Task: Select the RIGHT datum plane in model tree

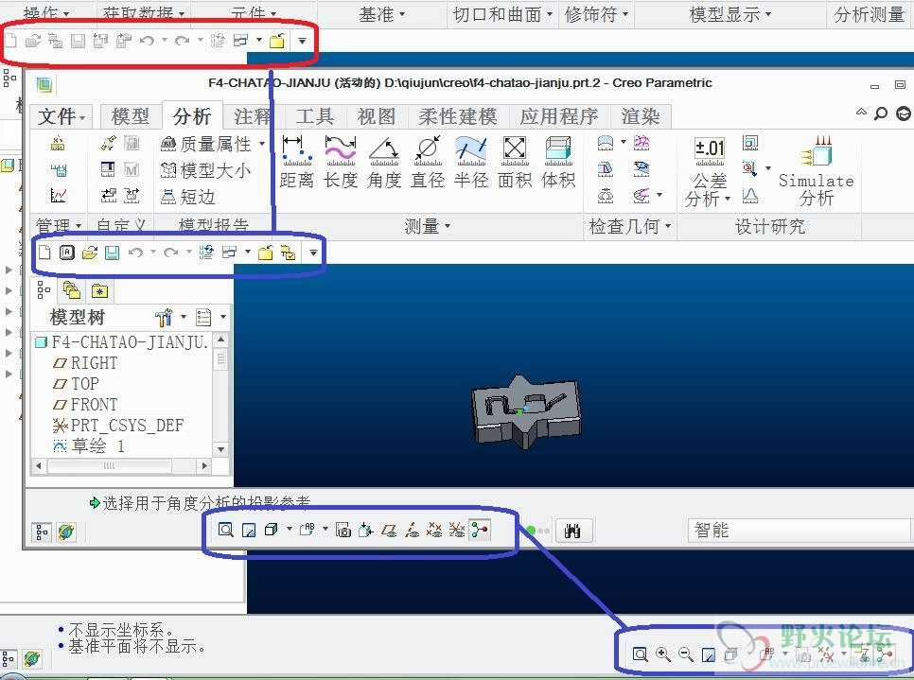Action: coord(86,363)
